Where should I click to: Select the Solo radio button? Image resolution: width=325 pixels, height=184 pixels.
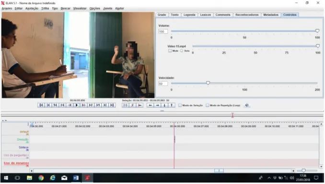(x=182, y=51)
